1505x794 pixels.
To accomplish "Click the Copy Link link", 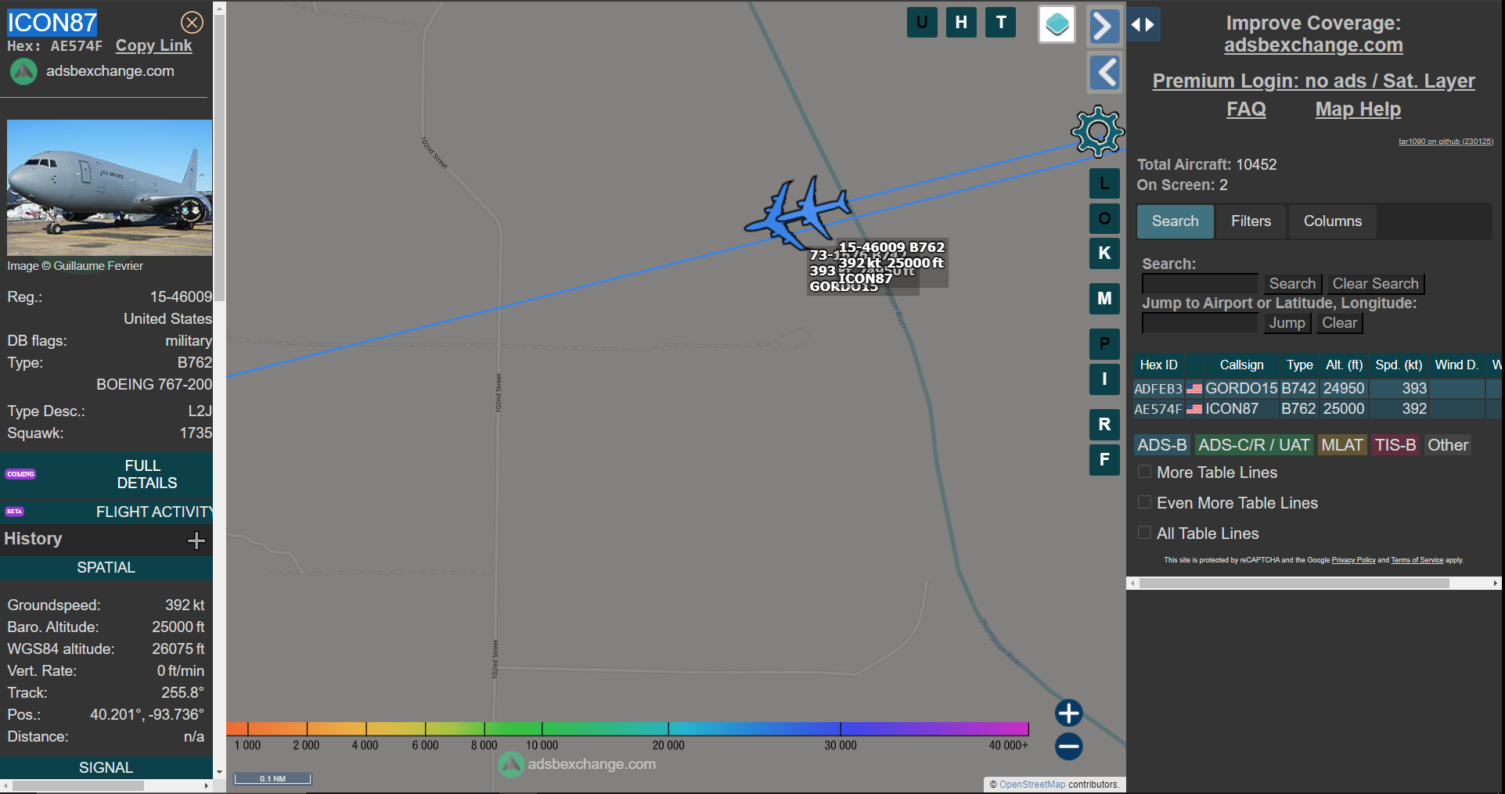I will [x=153, y=46].
